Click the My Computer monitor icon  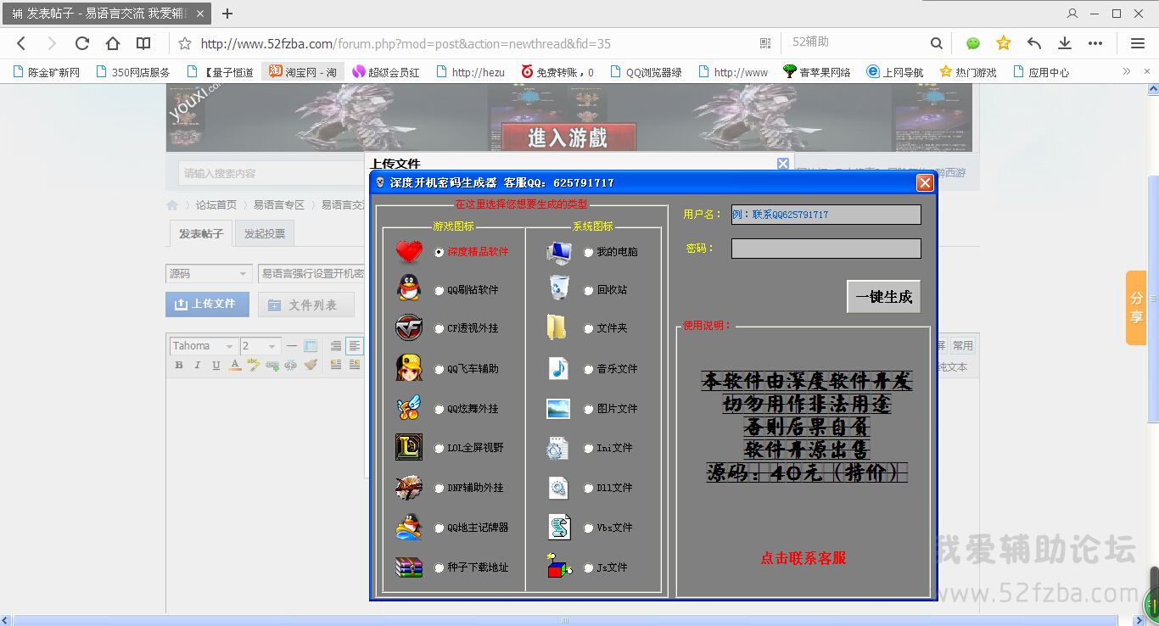(559, 252)
